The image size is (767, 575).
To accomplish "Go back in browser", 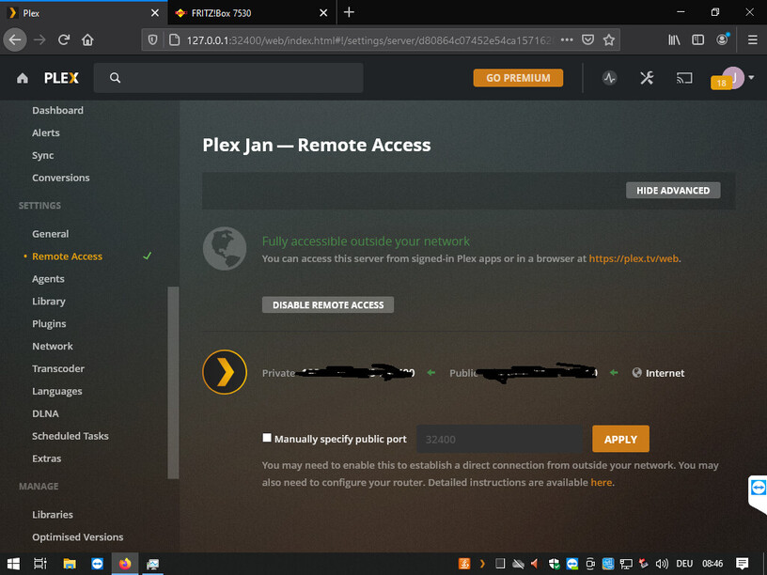I will [15, 39].
